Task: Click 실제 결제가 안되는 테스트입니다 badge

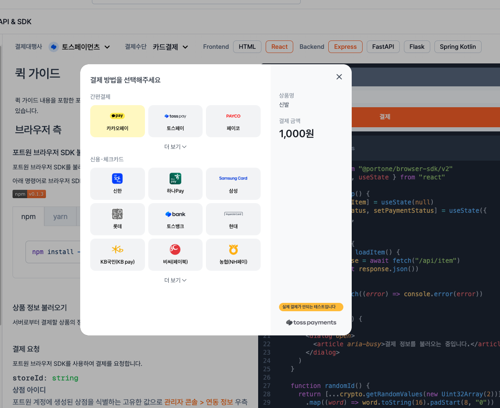Action: click(311, 307)
